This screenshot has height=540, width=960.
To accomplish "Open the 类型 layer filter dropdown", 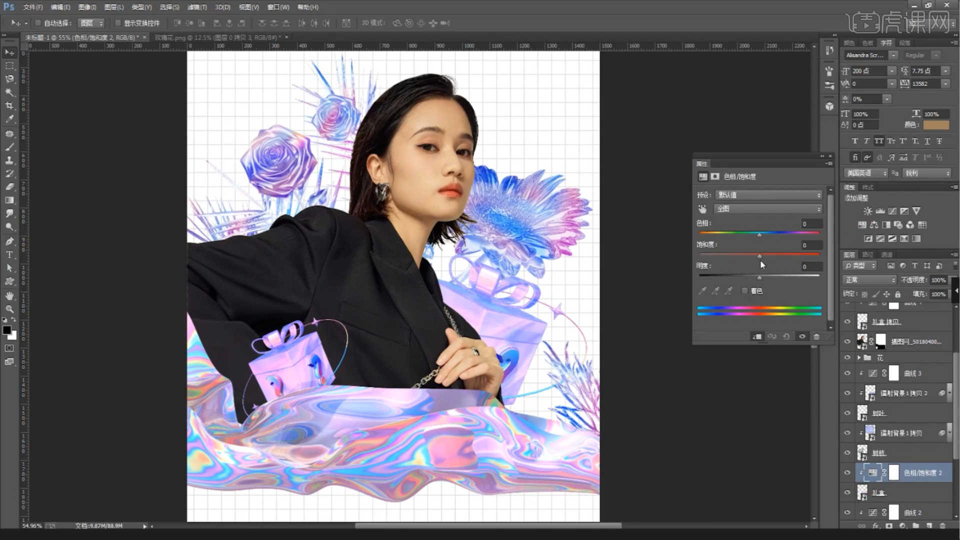I will click(860, 265).
